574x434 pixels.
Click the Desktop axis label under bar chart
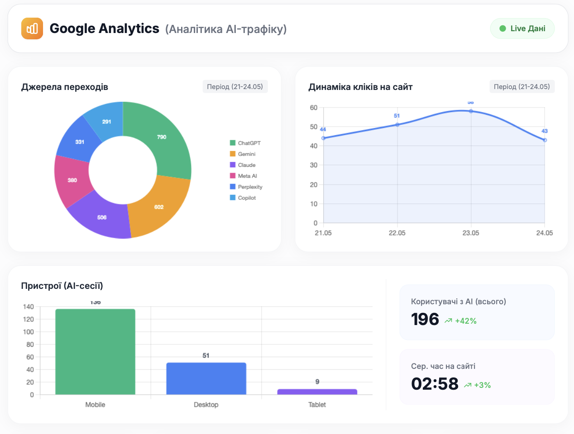(x=206, y=405)
